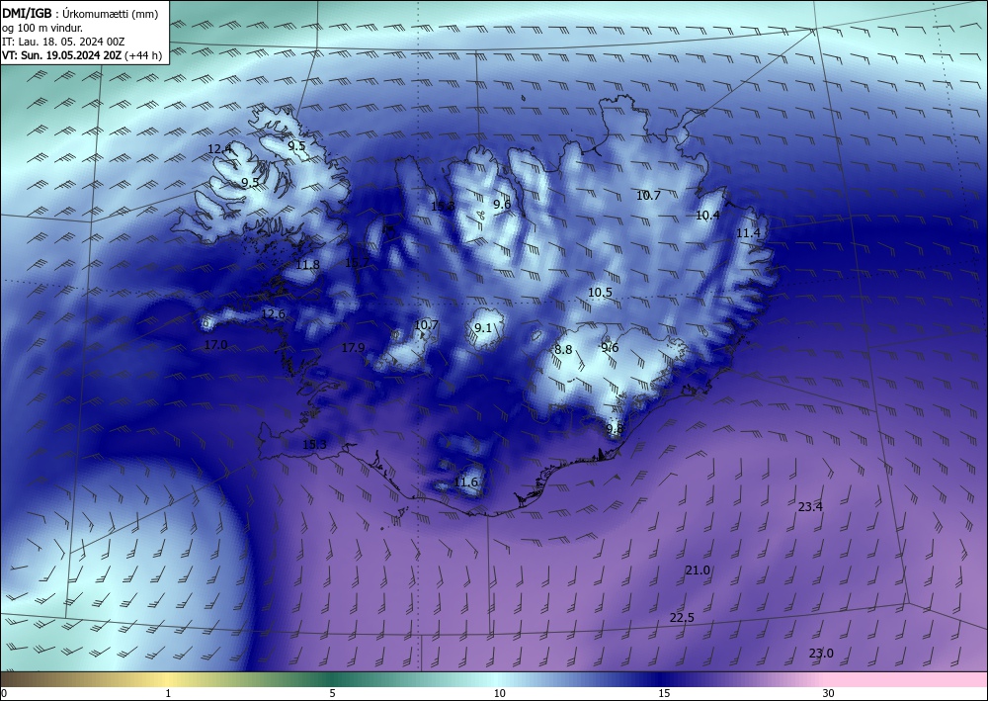The image size is (988, 701).
Task: Click the 11.6 value on the map
Action: 465,482
